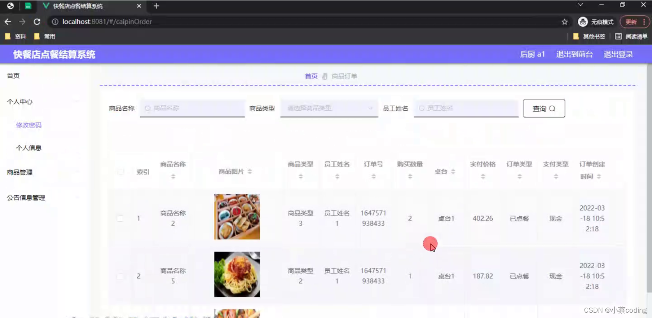This screenshot has height=318, width=653.
Task: Close the 快餐店点餐结算系统 browser tab
Action: pyautogui.click(x=139, y=6)
